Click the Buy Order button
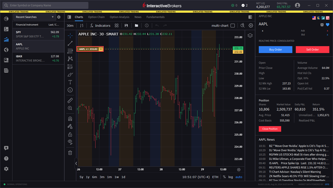This screenshot has height=188, width=333. point(275,49)
